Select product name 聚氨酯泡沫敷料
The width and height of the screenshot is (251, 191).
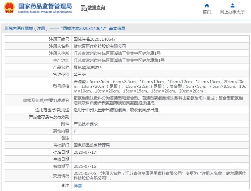tap(88, 68)
